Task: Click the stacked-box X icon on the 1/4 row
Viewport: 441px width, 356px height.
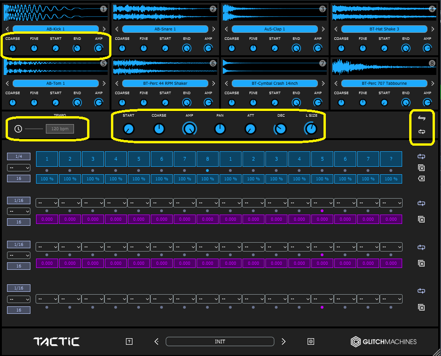Action: point(421,168)
